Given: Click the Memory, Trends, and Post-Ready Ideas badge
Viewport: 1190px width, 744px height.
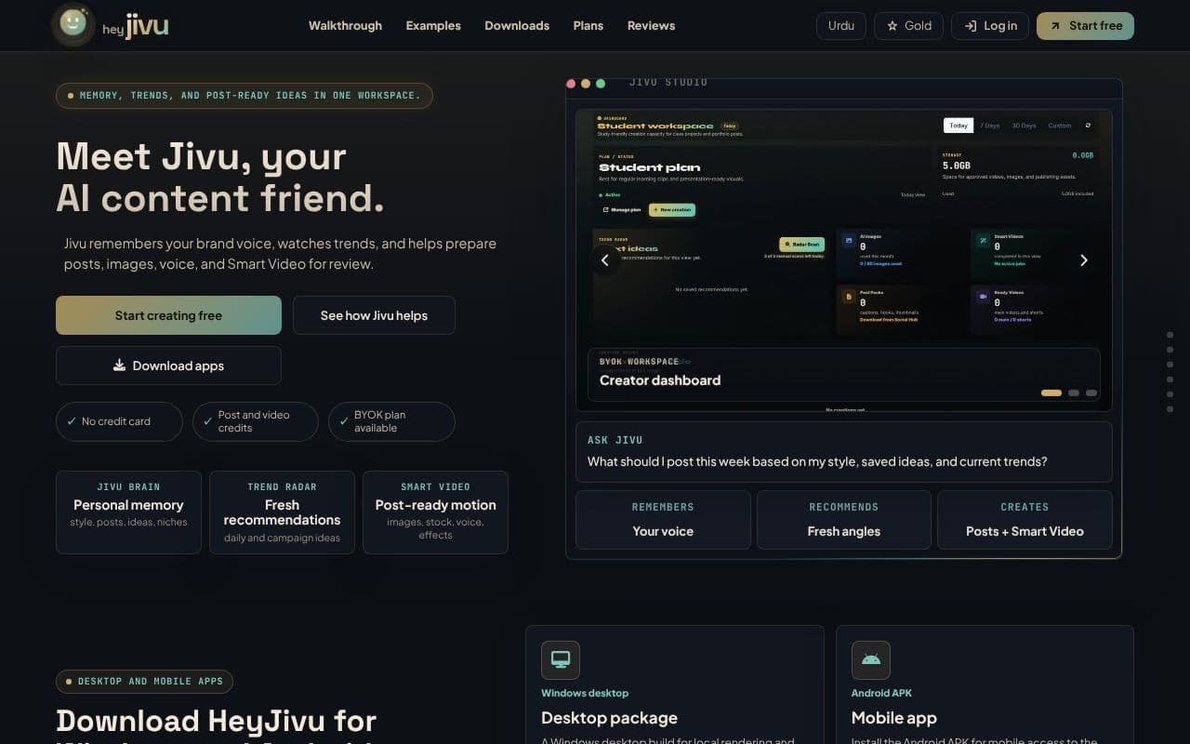Looking at the screenshot, I should [245, 96].
